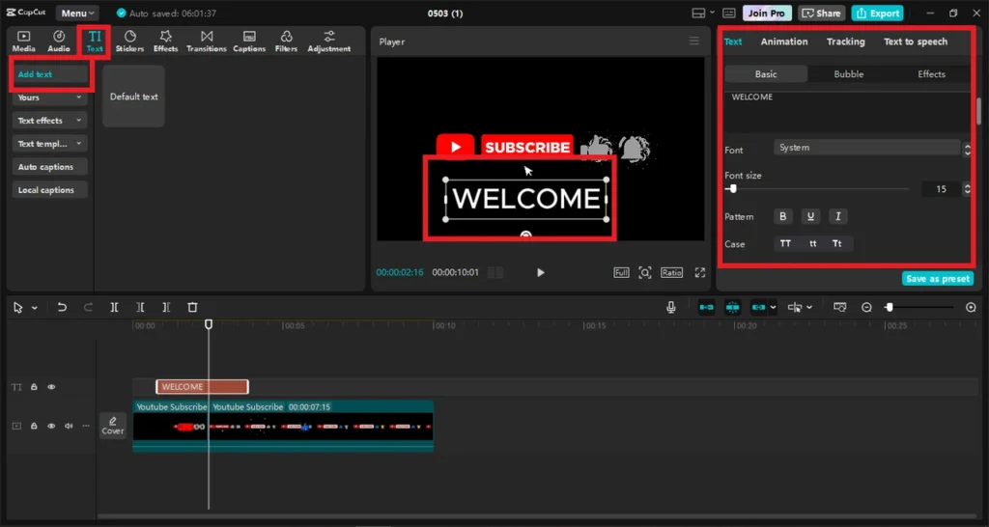989x527 pixels.
Task: Open the player hamburger menu
Action: pos(693,41)
